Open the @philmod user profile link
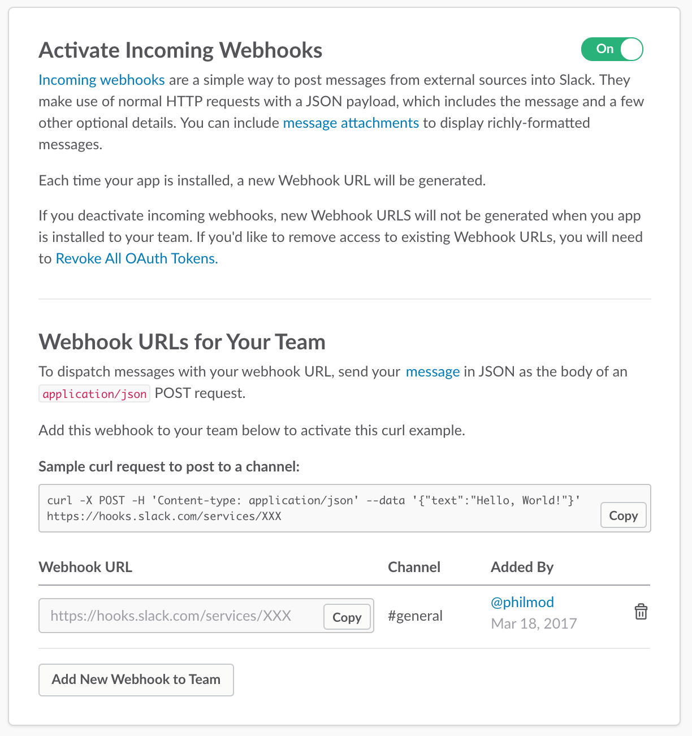The width and height of the screenshot is (692, 736). tap(522, 602)
